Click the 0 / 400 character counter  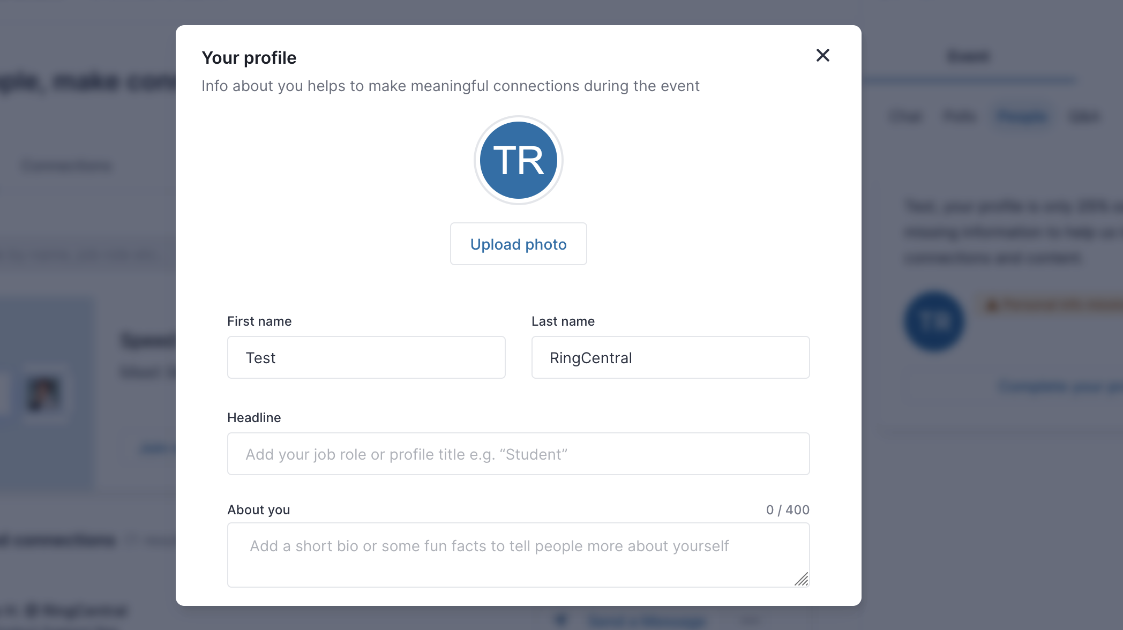(x=788, y=509)
